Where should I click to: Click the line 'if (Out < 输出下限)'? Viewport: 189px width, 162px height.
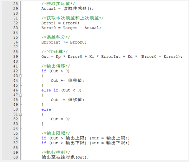point(86,143)
